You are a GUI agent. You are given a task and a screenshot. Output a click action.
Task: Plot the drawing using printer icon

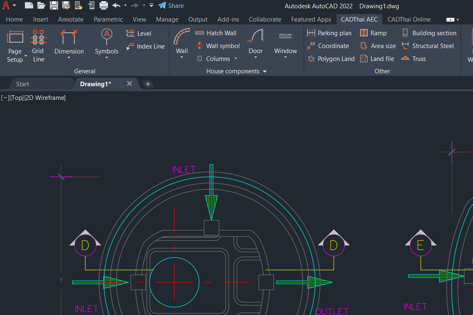[103, 5]
